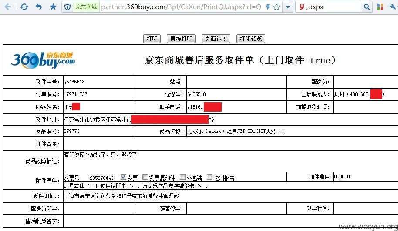The width and height of the screenshot is (398, 231).
Task: Click the 返修号 value 6465518
Action: click(197, 94)
